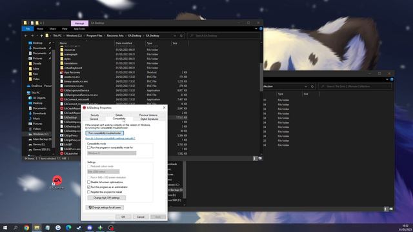Click the Search EA Desktop field
413x232 pixels.
[x=224, y=35]
